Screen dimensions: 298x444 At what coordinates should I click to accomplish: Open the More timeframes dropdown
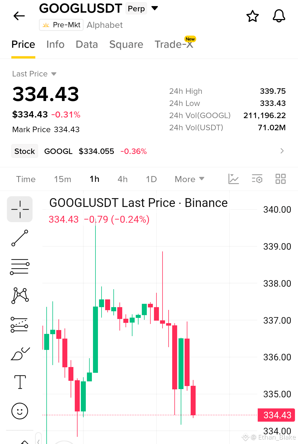(190, 179)
